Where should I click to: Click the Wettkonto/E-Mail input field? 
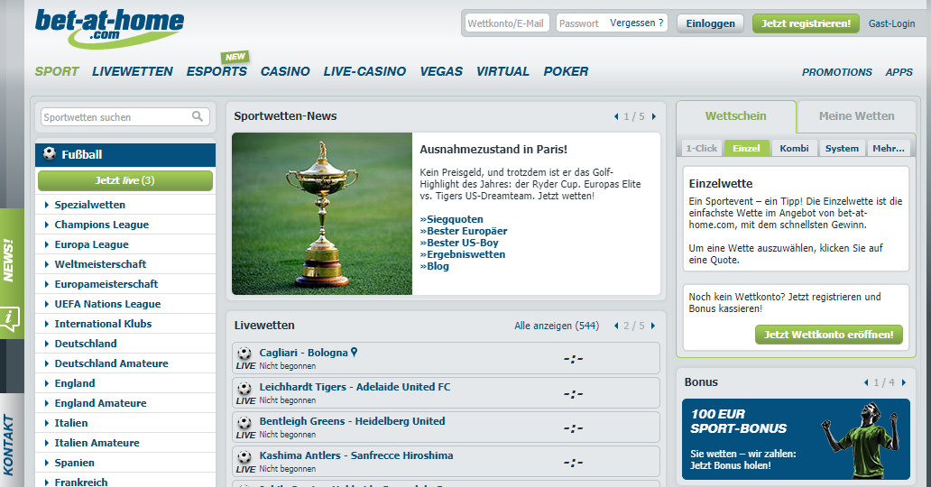(506, 23)
